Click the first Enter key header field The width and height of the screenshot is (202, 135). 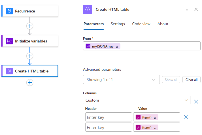(109, 117)
